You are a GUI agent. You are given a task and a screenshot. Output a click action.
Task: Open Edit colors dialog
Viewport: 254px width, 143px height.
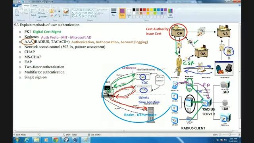[170, 13]
